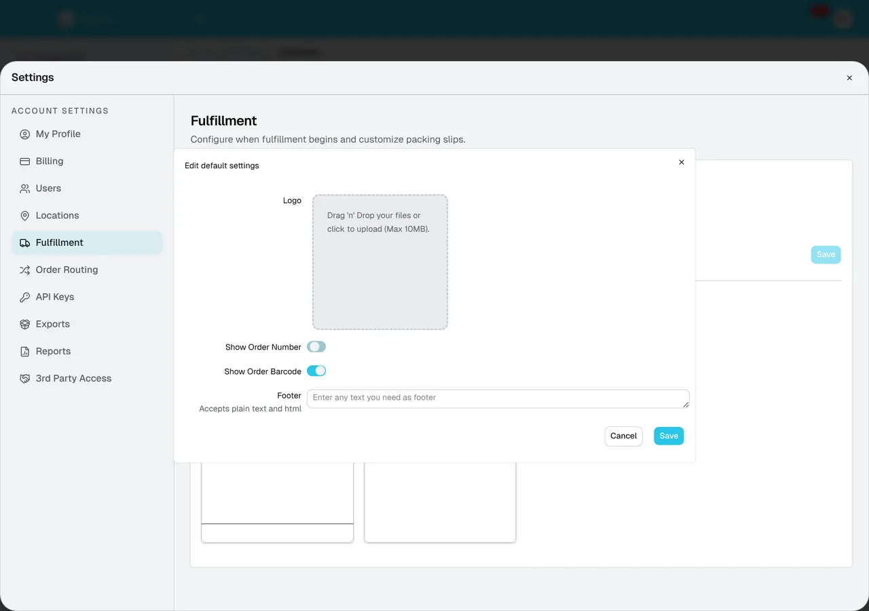Select API Keys in the sidebar

[x=87, y=297]
